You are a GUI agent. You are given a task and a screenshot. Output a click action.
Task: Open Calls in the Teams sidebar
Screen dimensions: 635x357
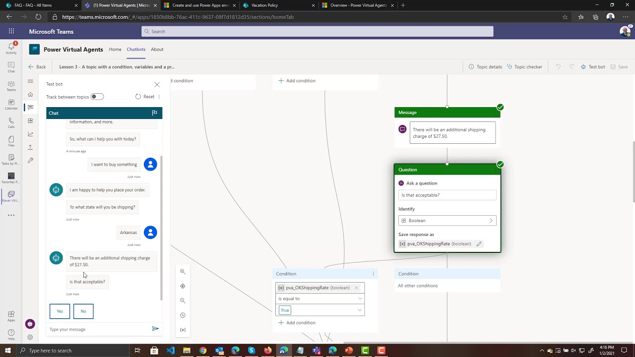click(11, 122)
